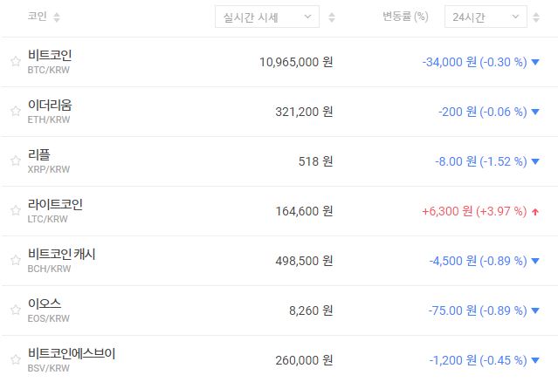Mark EOS as favorite with star
This screenshot has height=382, width=558.
pyautogui.click(x=15, y=310)
